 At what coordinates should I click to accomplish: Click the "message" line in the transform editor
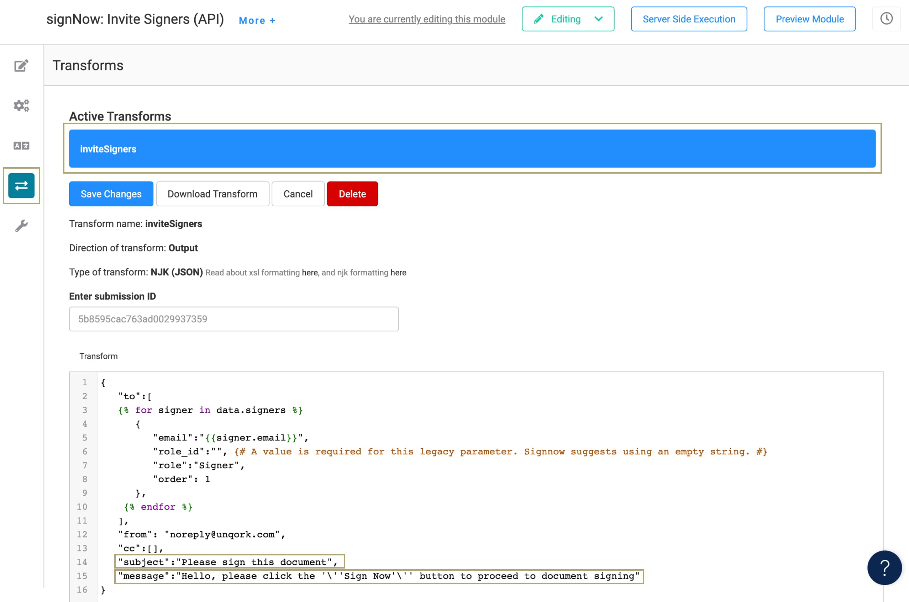pyautogui.click(x=379, y=576)
